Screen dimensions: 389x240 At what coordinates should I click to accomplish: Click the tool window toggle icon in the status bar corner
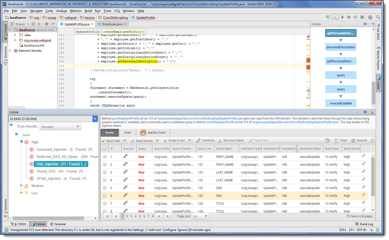coord(7,230)
